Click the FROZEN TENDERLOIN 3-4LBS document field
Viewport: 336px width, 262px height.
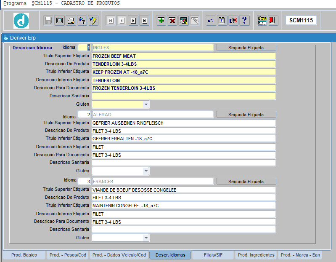[184, 88]
